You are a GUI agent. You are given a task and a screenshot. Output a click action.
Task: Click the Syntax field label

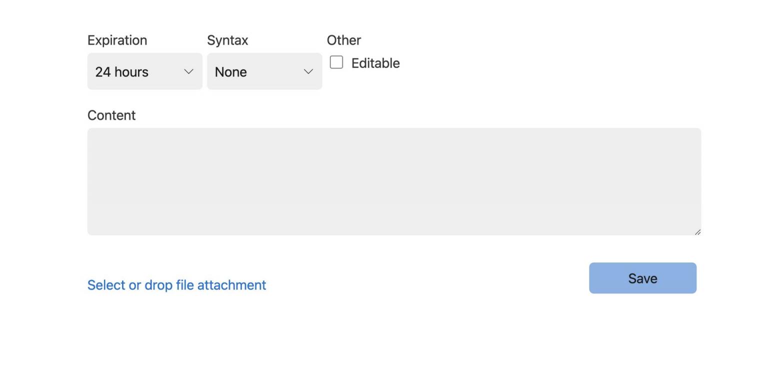tap(227, 40)
